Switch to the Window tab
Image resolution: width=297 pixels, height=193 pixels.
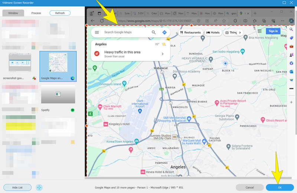point(13,13)
